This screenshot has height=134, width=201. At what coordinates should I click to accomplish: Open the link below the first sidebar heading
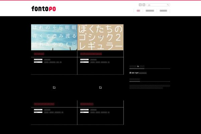pos(138,73)
